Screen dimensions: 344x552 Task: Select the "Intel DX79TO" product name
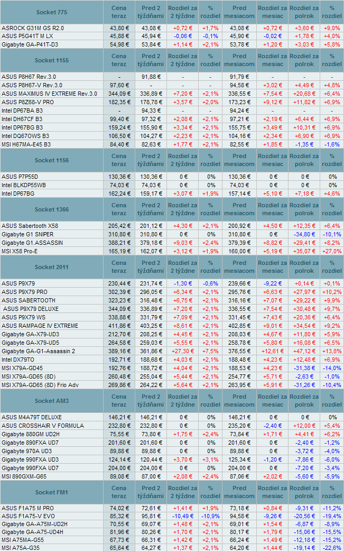click(18, 360)
